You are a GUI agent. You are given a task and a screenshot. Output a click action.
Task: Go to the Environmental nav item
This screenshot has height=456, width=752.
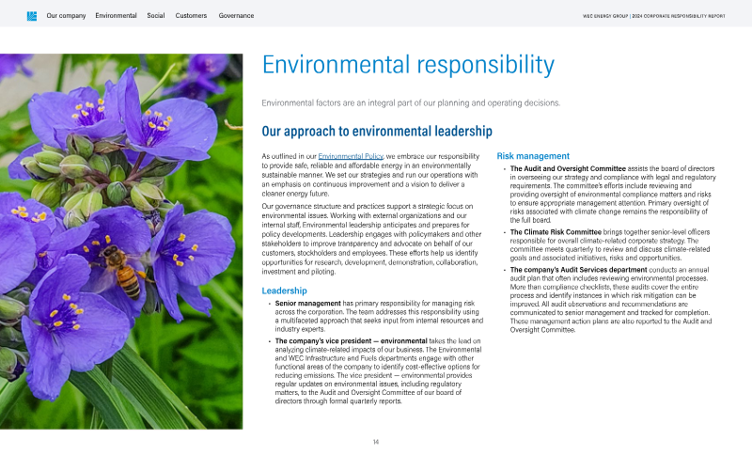(x=116, y=16)
